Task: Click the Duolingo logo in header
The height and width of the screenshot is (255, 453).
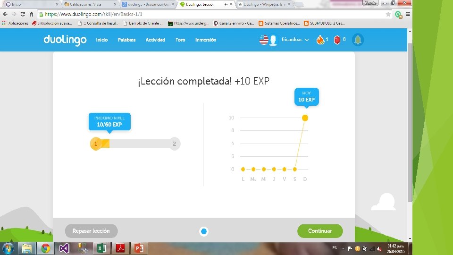Action: 65,40
